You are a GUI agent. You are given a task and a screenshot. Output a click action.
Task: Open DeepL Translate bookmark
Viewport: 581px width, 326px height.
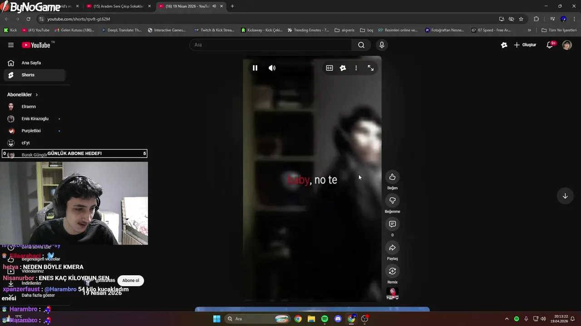click(x=121, y=30)
